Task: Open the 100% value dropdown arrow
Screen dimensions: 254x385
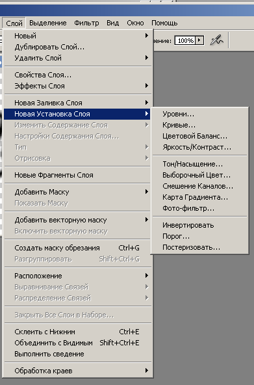Action: tap(199, 40)
